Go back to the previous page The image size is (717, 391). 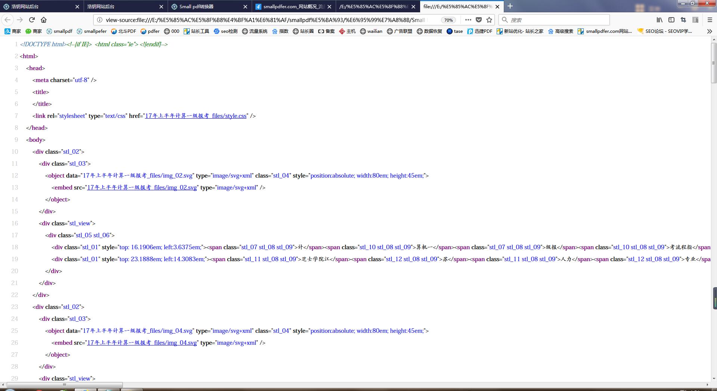click(x=7, y=20)
